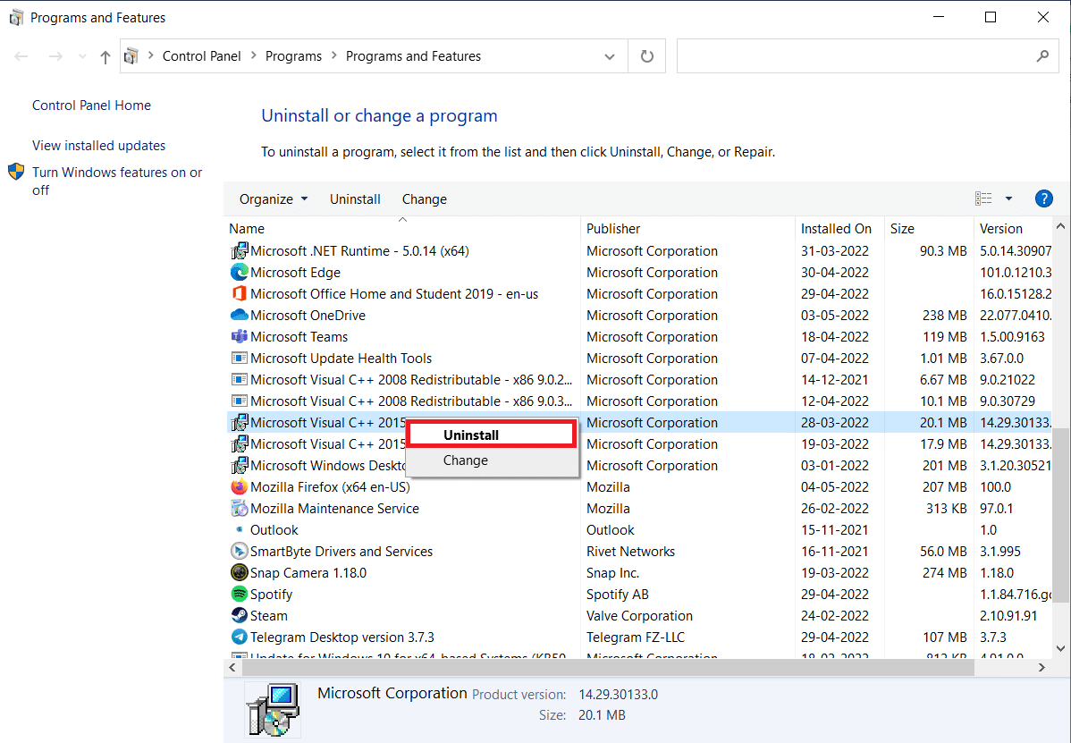Open the view options dropdown arrow

click(x=1008, y=198)
